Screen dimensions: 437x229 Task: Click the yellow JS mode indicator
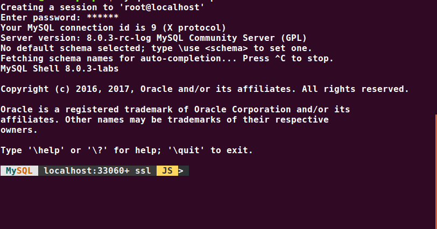click(x=167, y=170)
